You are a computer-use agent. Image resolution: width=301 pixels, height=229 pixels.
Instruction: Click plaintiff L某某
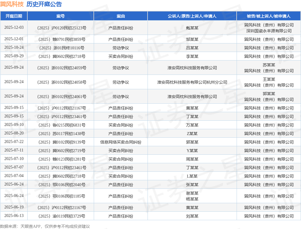pos(192,176)
